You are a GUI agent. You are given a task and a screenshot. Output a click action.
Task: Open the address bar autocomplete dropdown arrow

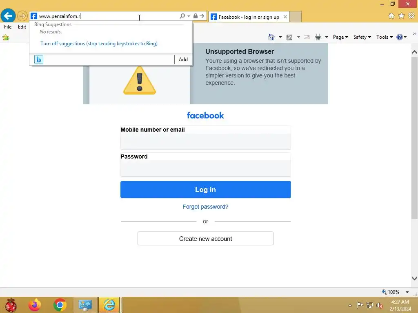(x=189, y=16)
